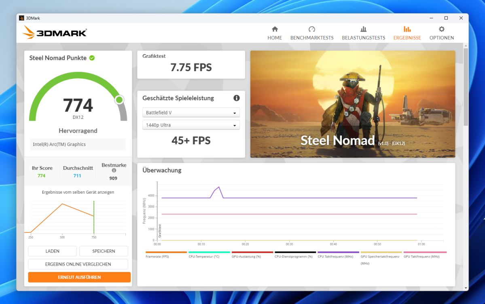Viewport: 485px width, 304px height.
Task: Click the 3DMark logo
Action: (x=55, y=32)
